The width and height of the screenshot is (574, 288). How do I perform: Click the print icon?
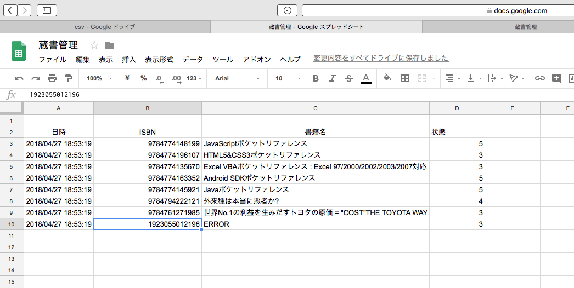(x=52, y=78)
